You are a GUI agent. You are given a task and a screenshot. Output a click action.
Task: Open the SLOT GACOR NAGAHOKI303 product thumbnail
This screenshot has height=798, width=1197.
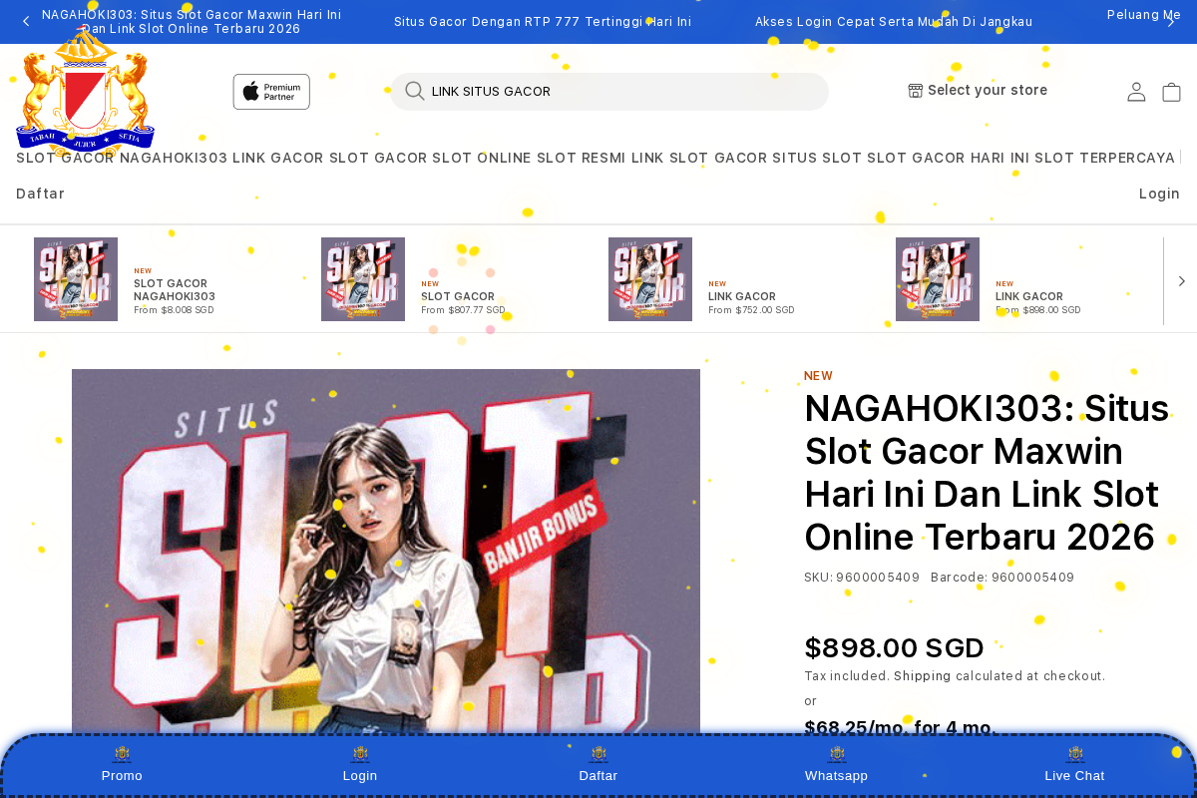click(x=76, y=279)
